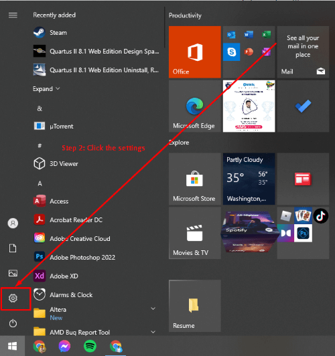Open the Office tile
This screenshot has height=356, width=335.
click(x=195, y=52)
